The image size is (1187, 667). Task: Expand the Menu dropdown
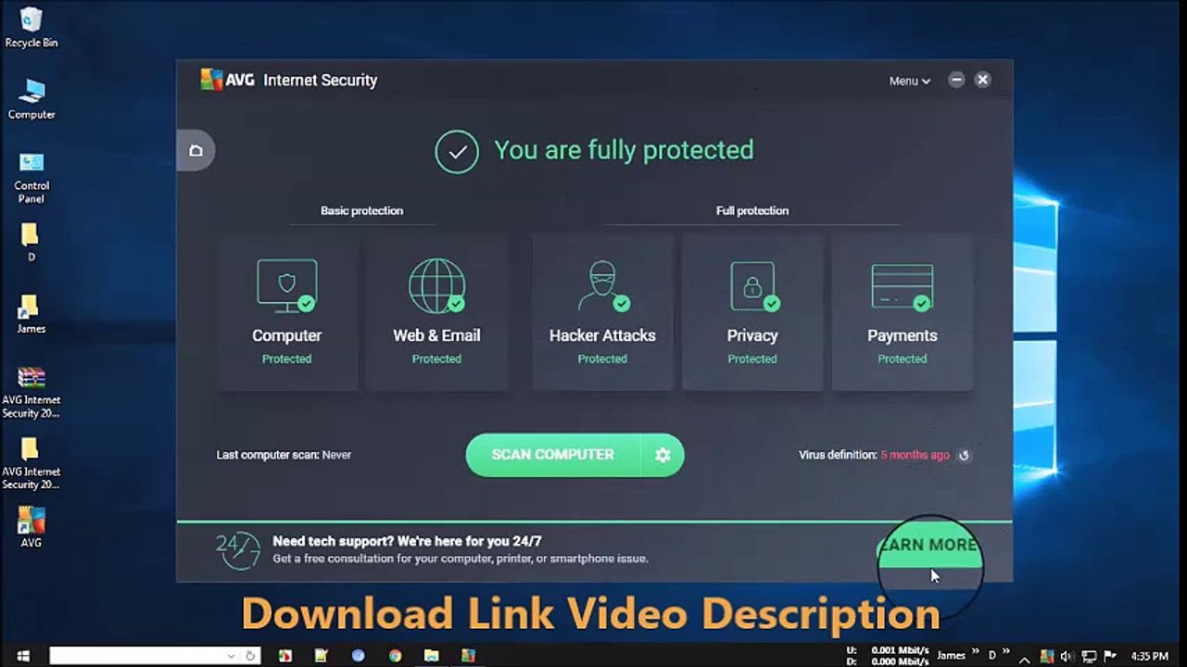pos(909,81)
